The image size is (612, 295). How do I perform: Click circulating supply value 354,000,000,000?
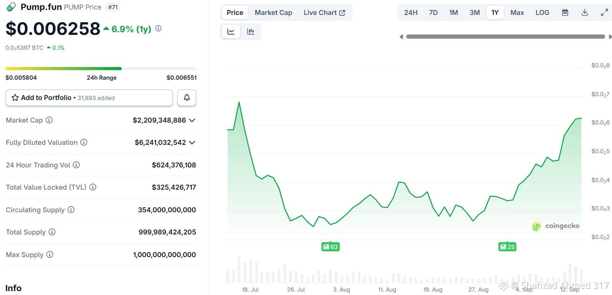(x=167, y=210)
